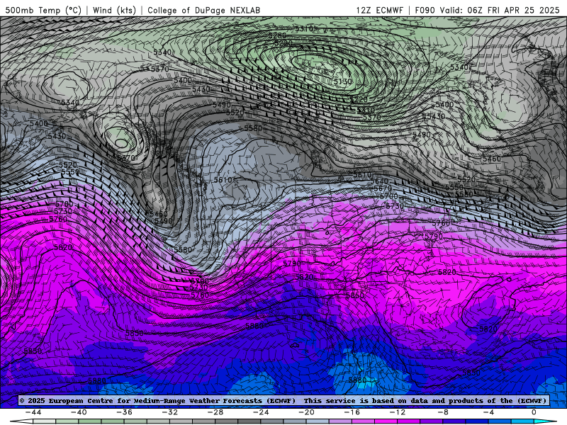Screen dimensions: 567x425
Task: Click the '500mb Temp (°C)' title text
Action: click(43, 10)
